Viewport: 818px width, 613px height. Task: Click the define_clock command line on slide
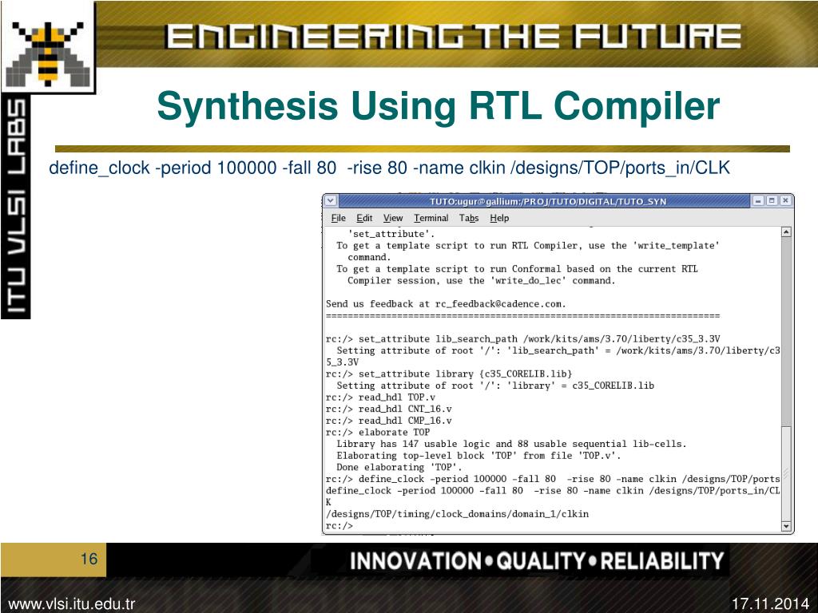coord(389,168)
